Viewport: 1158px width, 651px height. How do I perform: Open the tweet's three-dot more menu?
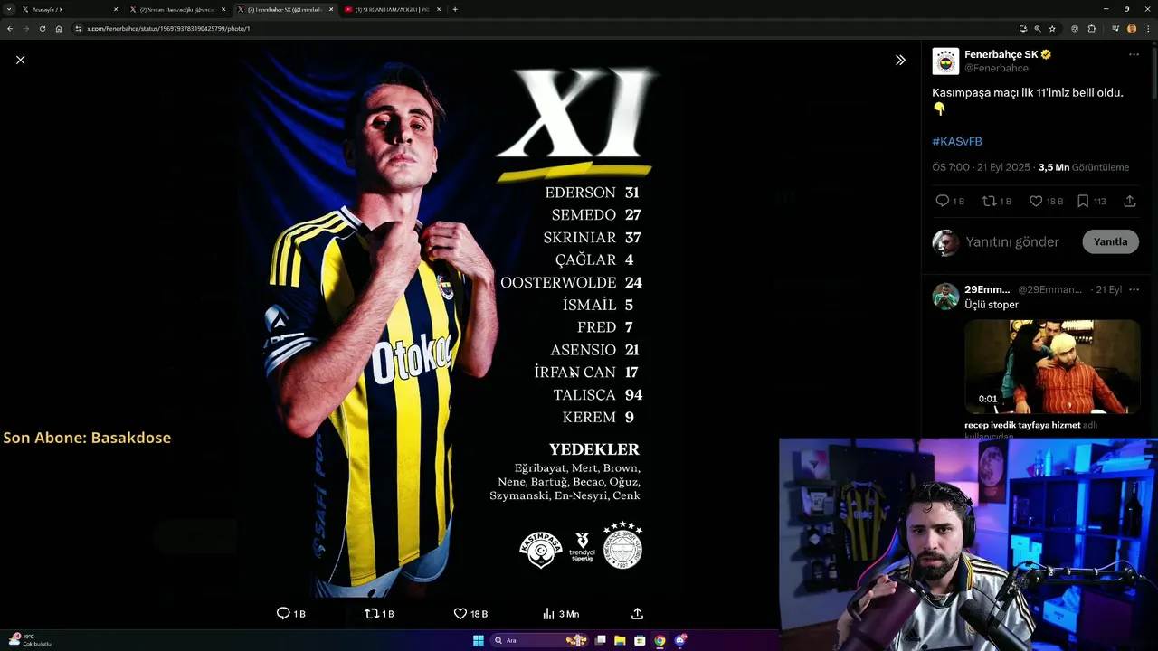click(1134, 55)
